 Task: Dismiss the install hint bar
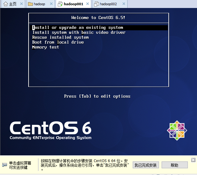pyautogui.click(x=193, y=160)
